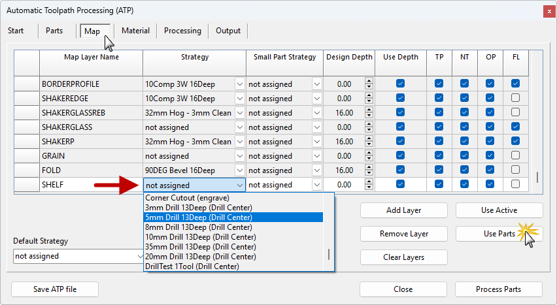Screen dimensions: 557x305
Task: Click Save ATP file button
Action: tap(55, 289)
